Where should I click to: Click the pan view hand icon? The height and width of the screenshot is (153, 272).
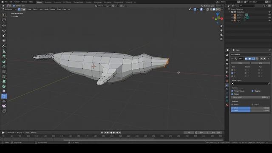[x=221, y=30]
